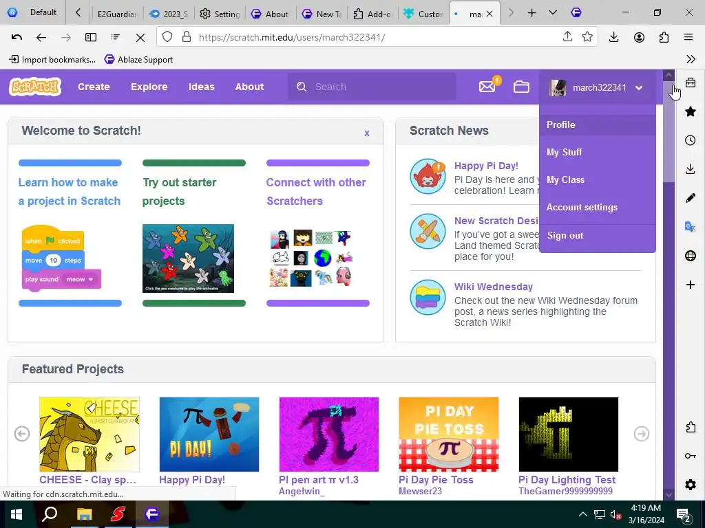Expand the list all tabs chevron
Viewport: 705px width, 528px height.
click(553, 12)
